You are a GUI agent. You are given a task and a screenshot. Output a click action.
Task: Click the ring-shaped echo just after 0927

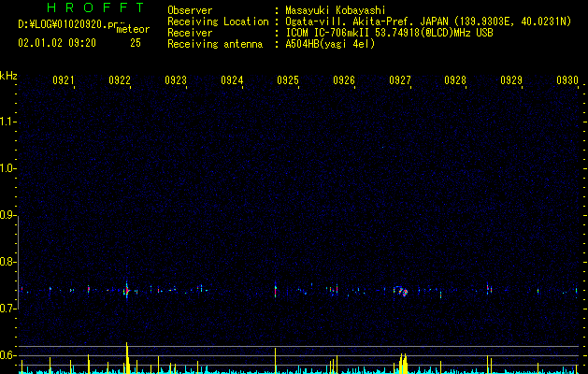coord(404,292)
